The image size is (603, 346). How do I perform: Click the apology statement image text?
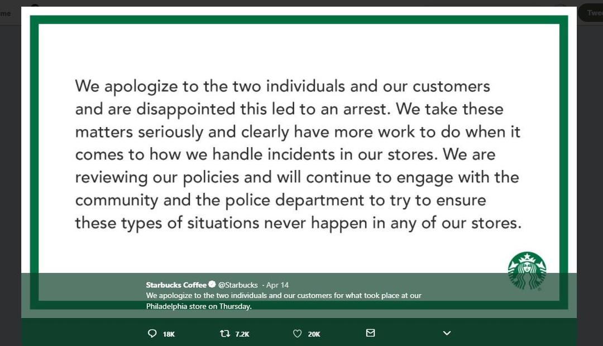click(298, 154)
